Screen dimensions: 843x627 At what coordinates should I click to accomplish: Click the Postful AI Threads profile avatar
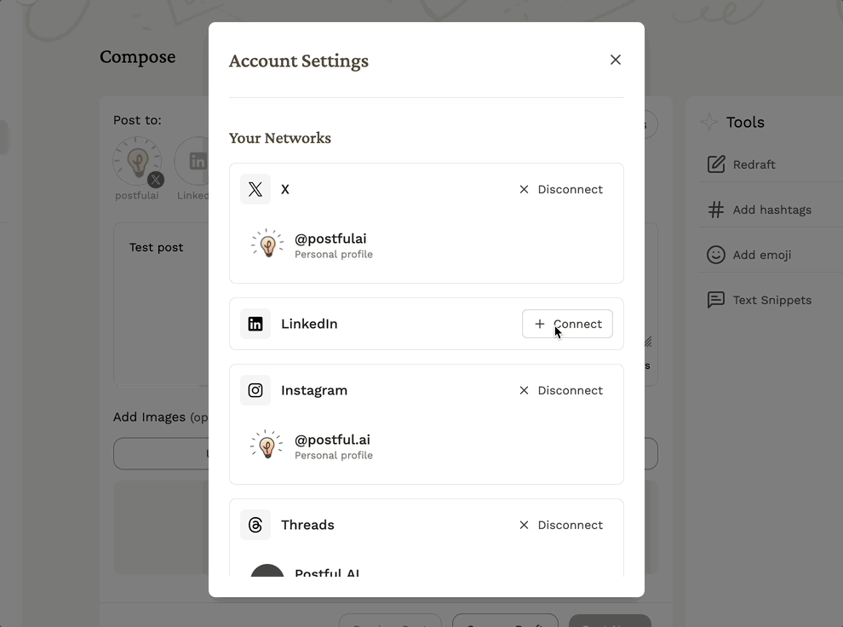coord(267,571)
